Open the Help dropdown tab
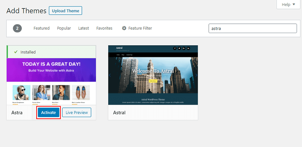 click(x=288, y=5)
